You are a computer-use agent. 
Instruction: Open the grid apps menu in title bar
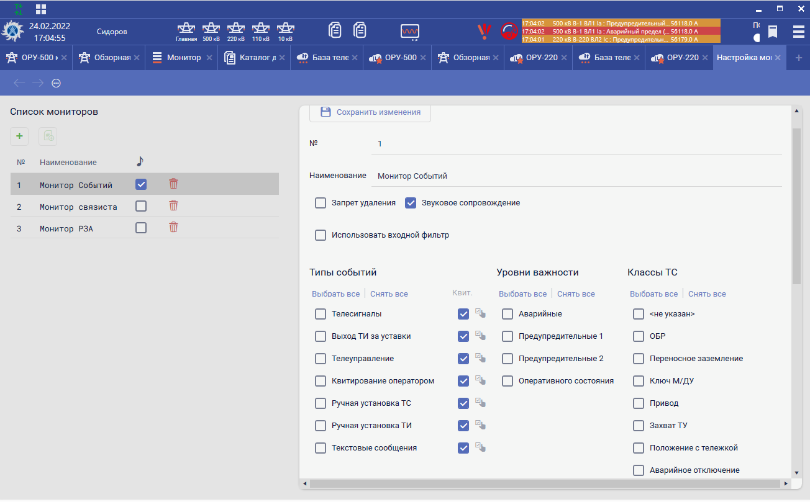(41, 9)
